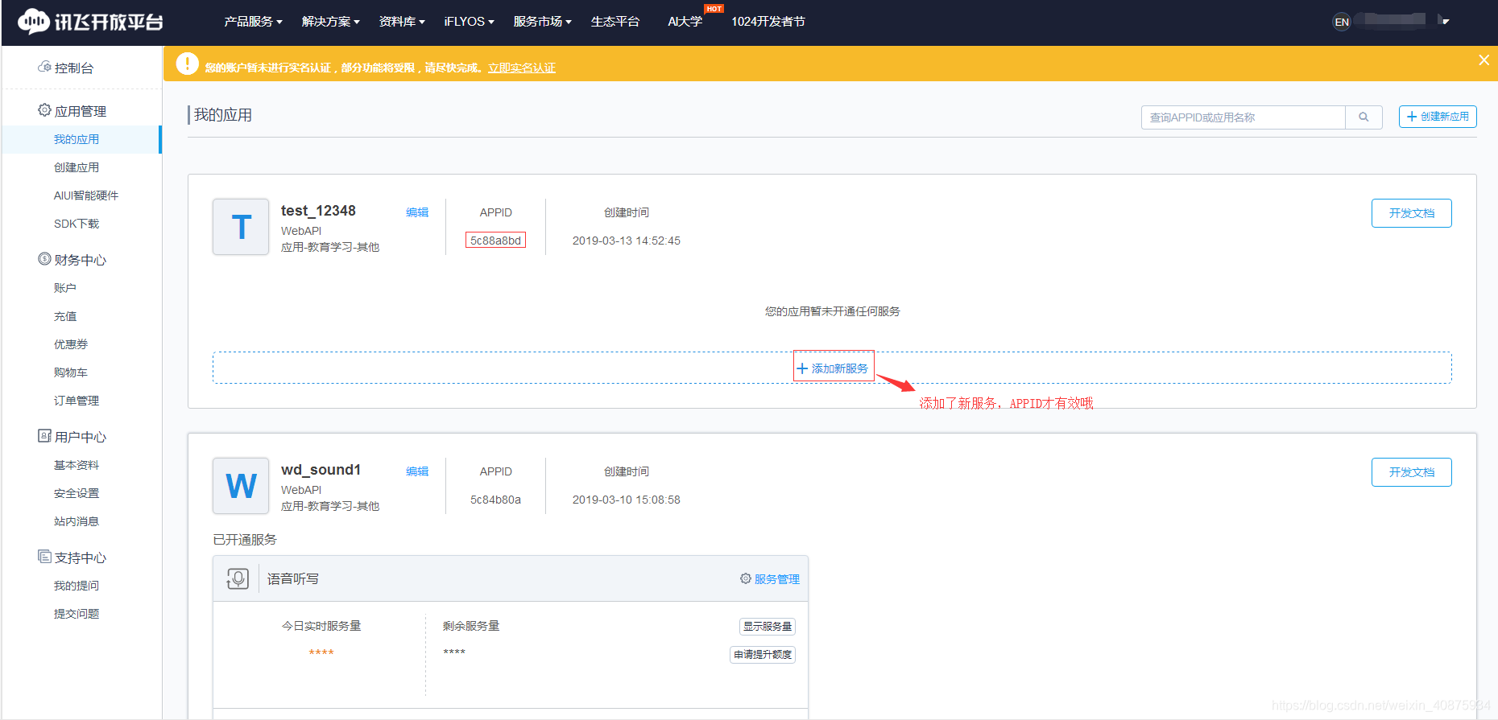Click the 显示服务量 button
The width and height of the screenshot is (1498, 720).
[x=768, y=626]
